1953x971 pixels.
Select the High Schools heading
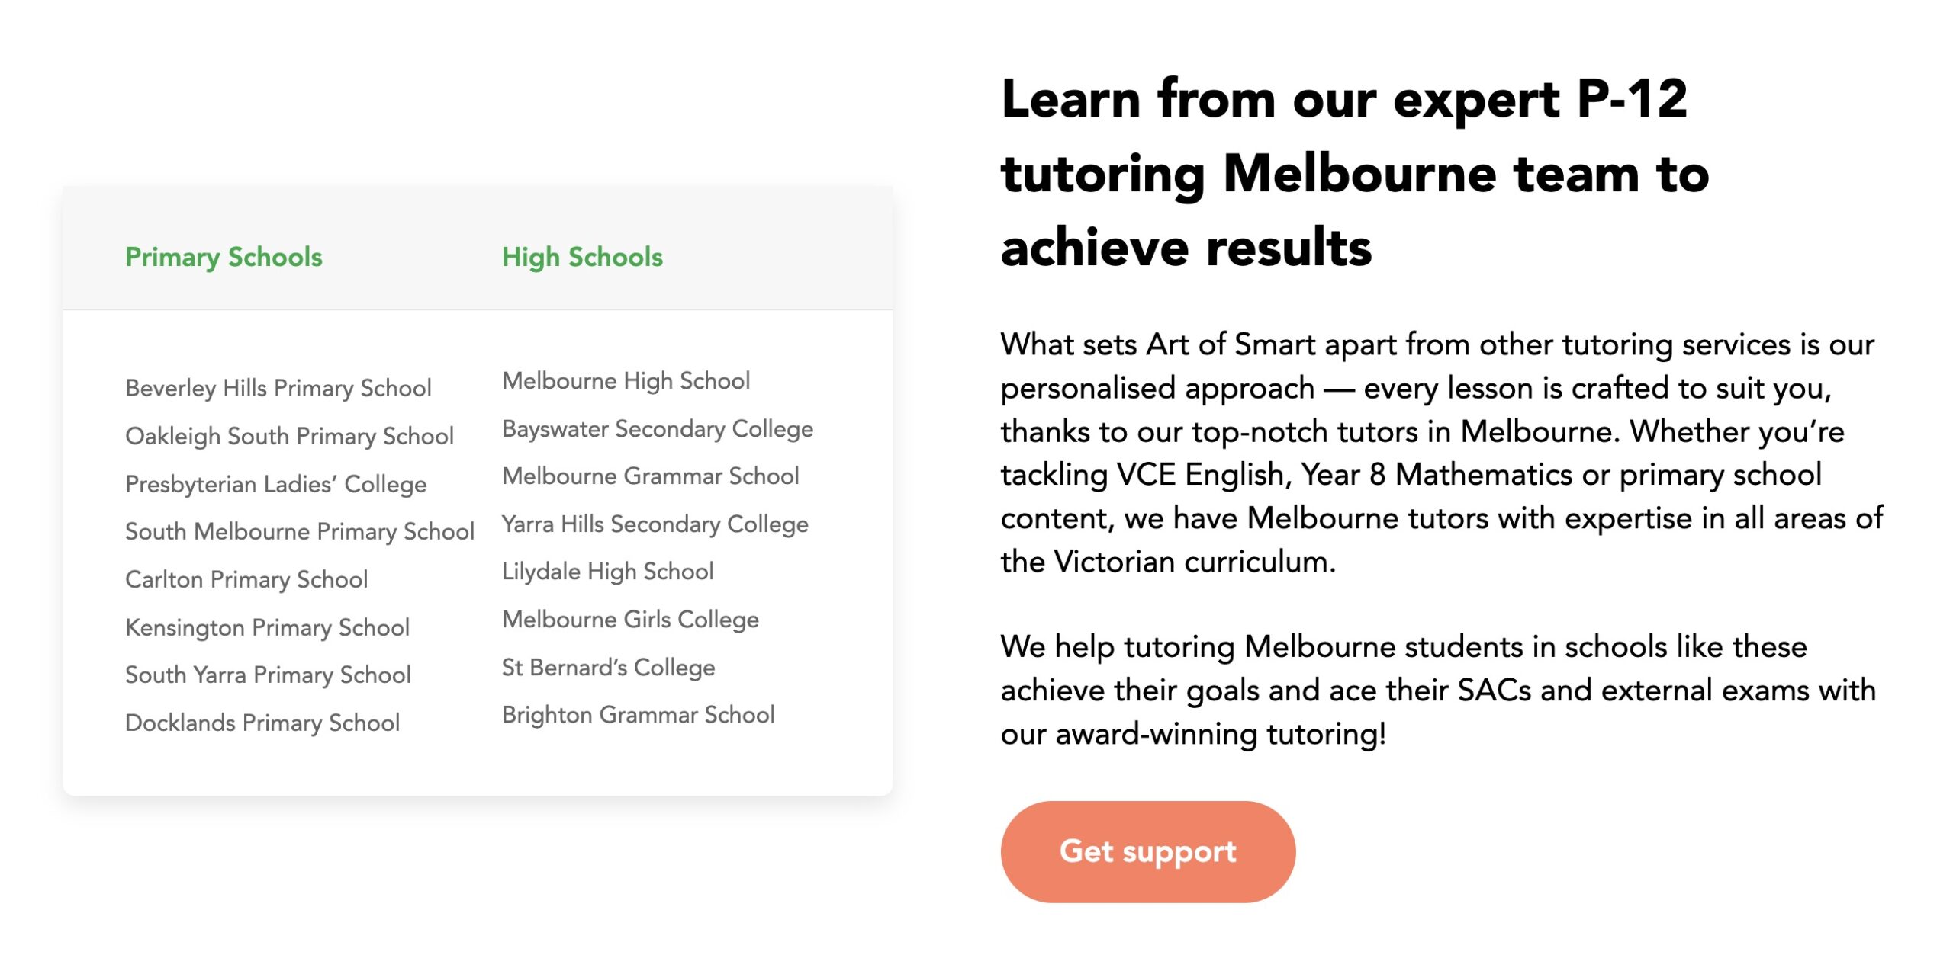pos(582,257)
